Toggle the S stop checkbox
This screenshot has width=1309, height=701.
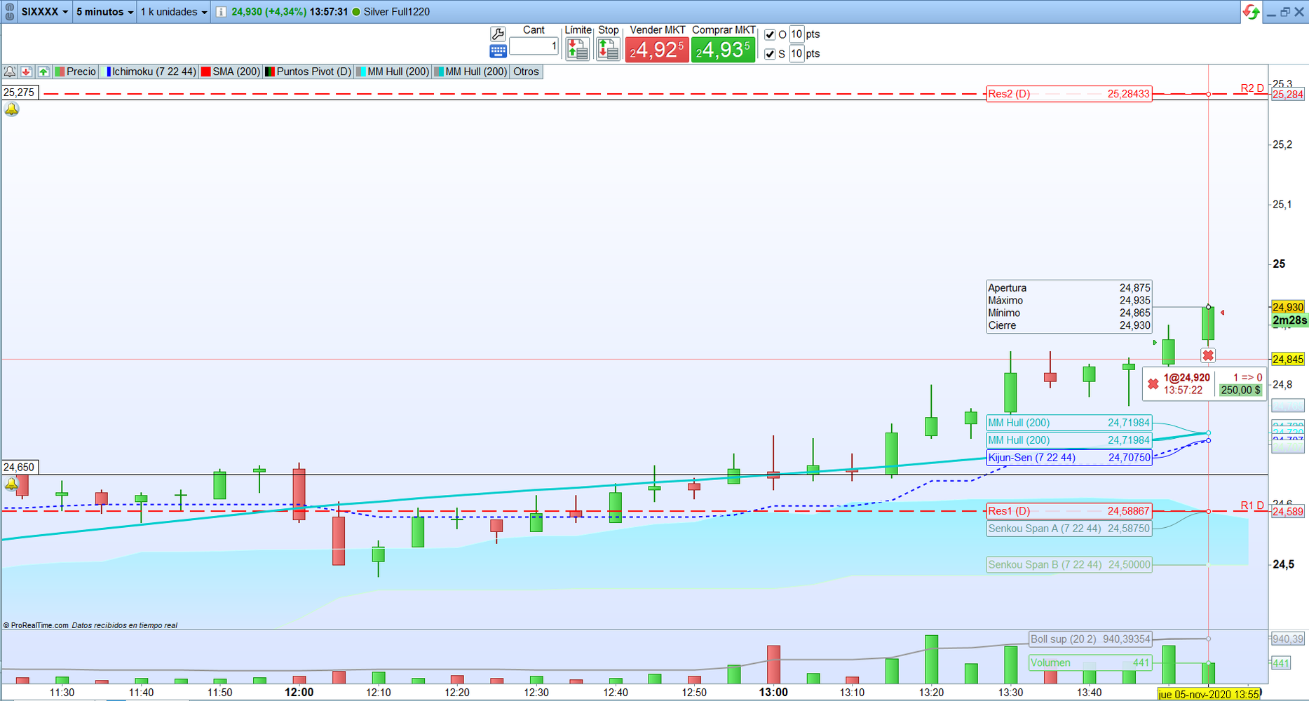click(770, 54)
